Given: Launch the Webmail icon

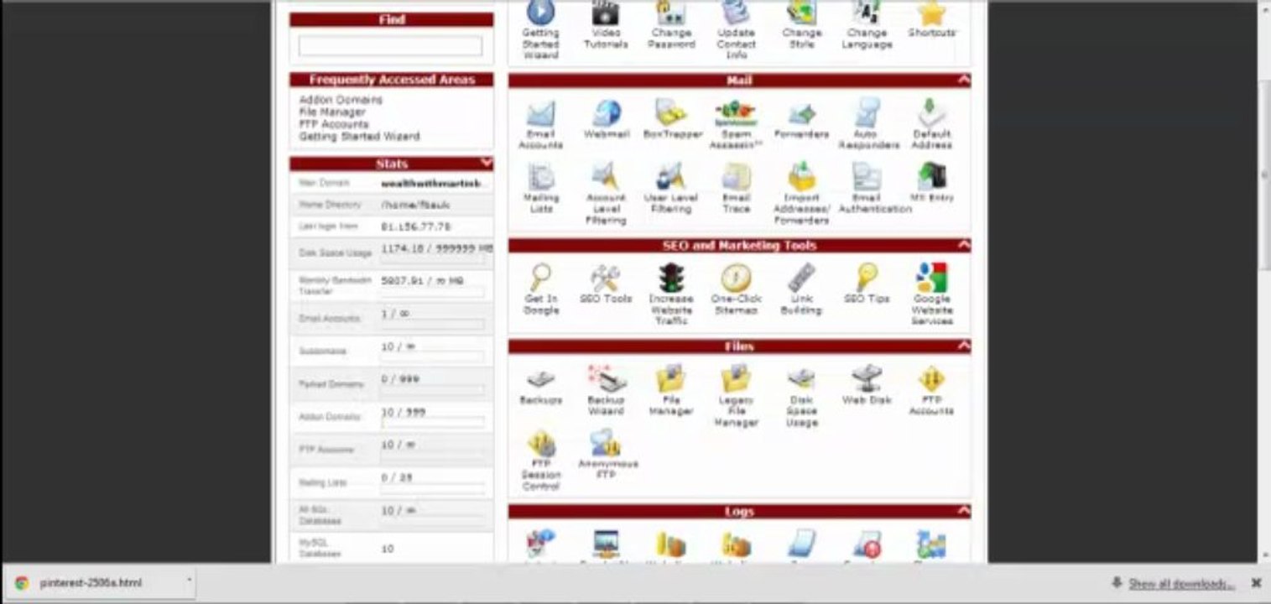Looking at the screenshot, I should click(x=606, y=113).
